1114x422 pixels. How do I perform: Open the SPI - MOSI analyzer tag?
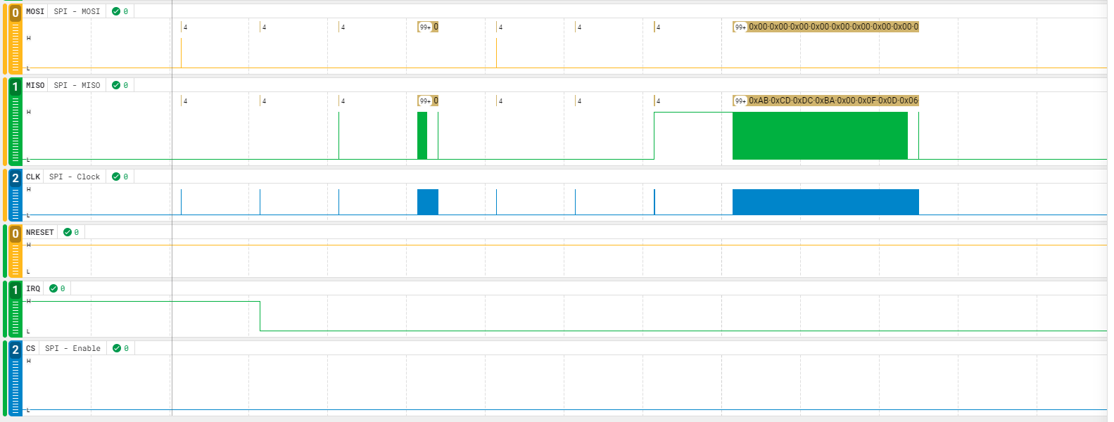(77, 11)
